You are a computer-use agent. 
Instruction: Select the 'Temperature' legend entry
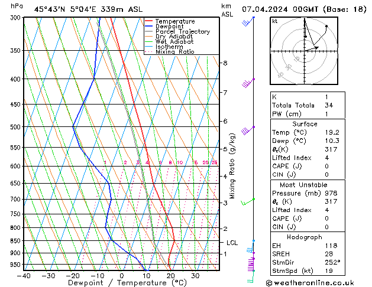pyautogui.click(x=175, y=21)
